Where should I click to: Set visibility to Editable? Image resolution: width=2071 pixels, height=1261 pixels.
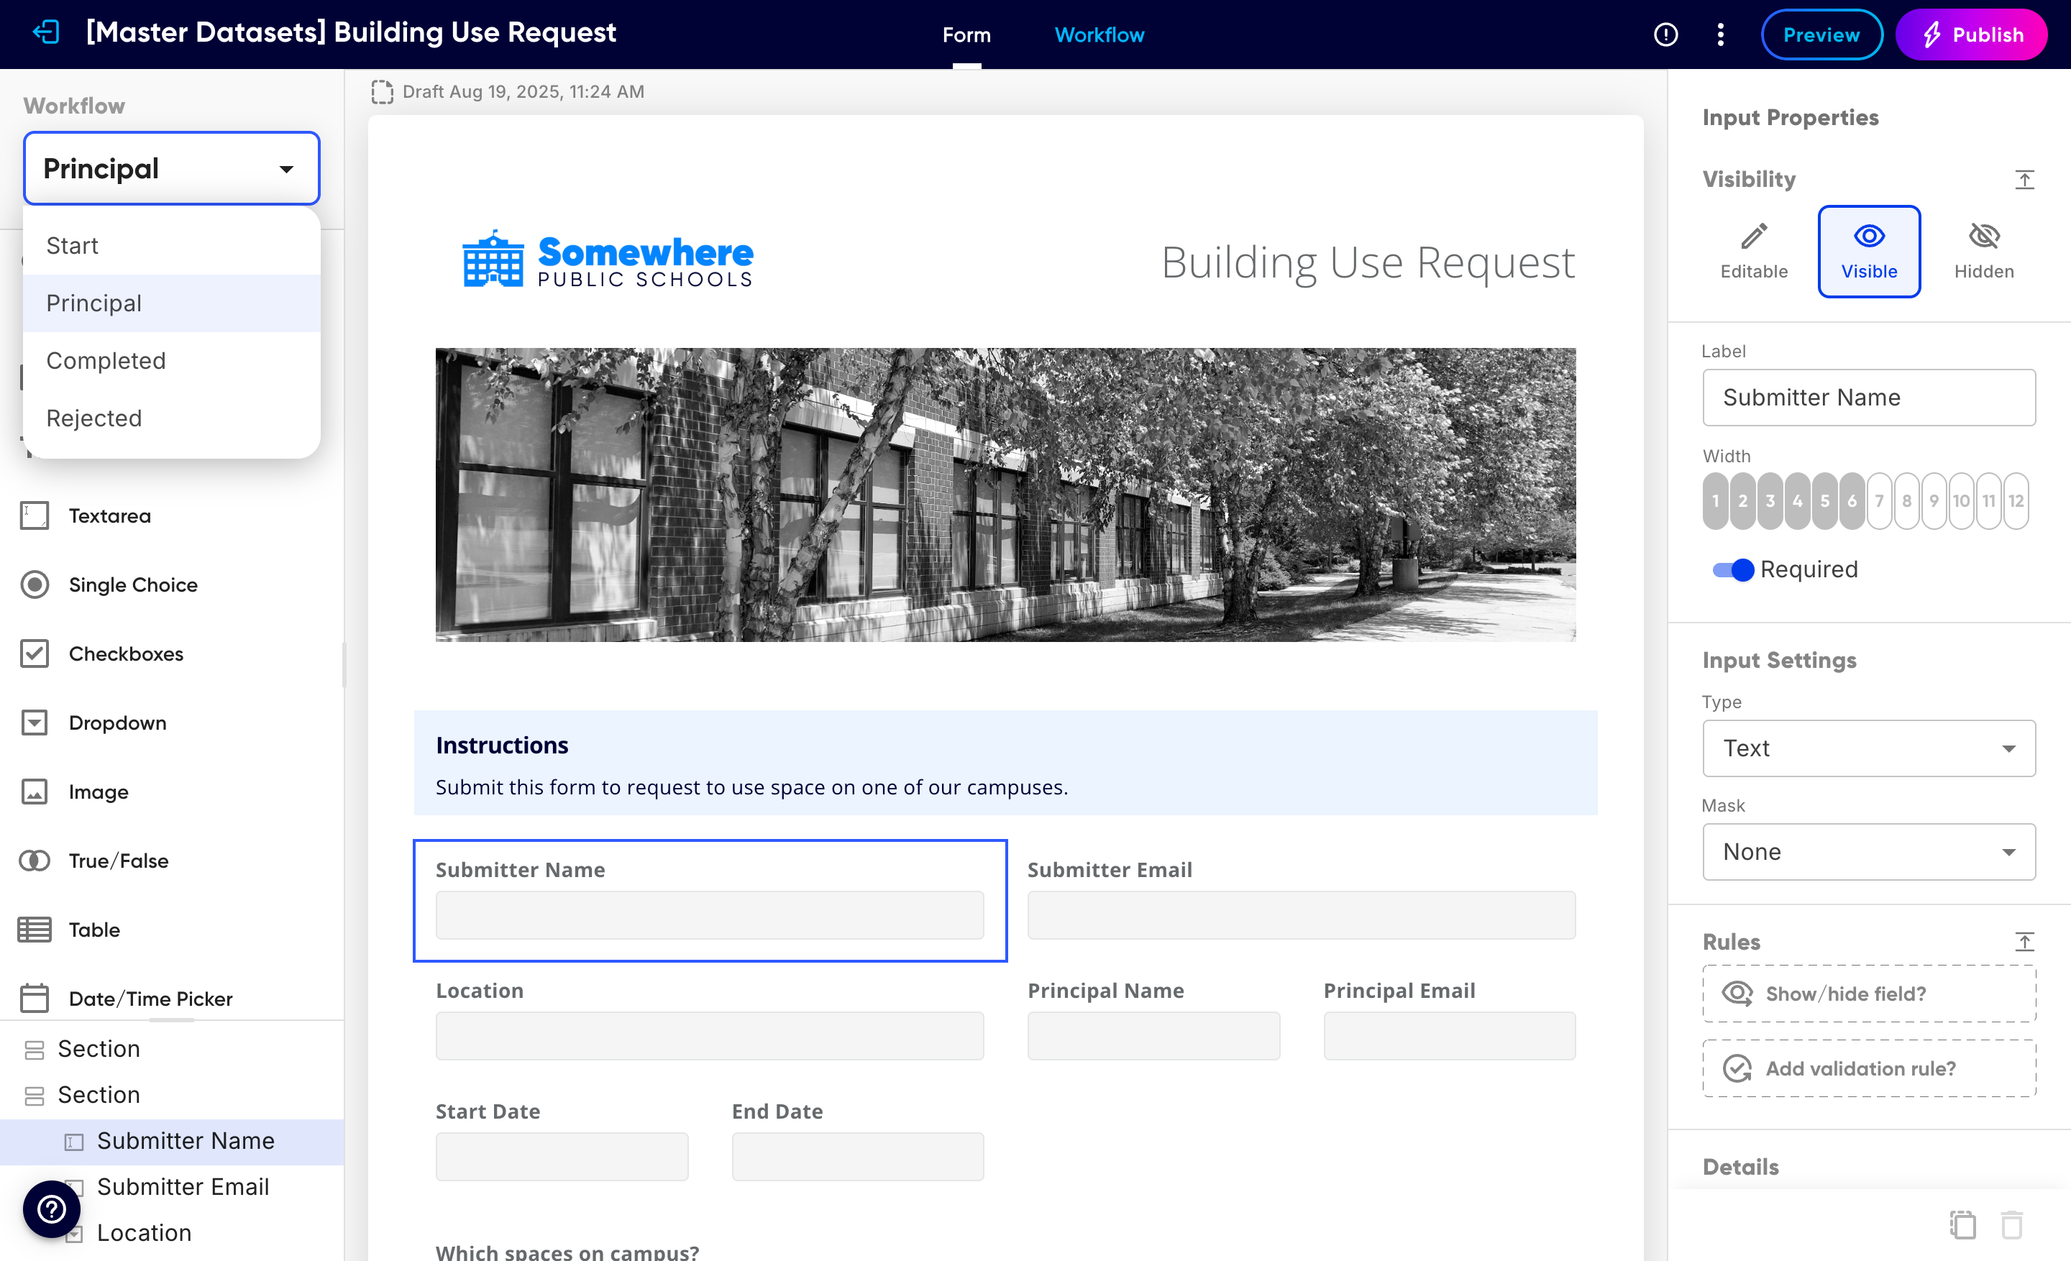(x=1753, y=251)
